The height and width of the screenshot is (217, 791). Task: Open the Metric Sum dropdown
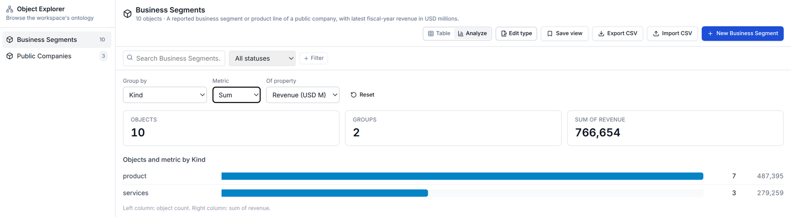236,95
